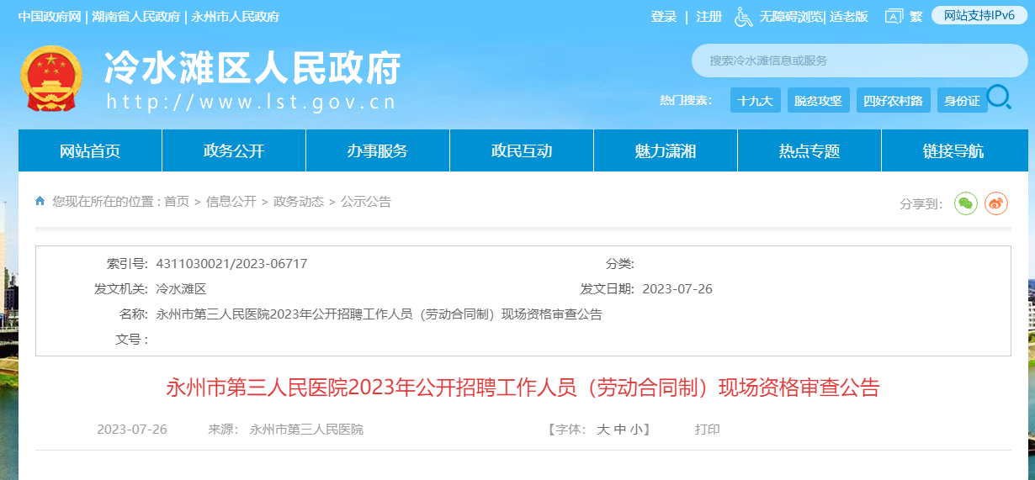Click the magnifier search icon
The image size is (1035, 480).
pos(999,98)
